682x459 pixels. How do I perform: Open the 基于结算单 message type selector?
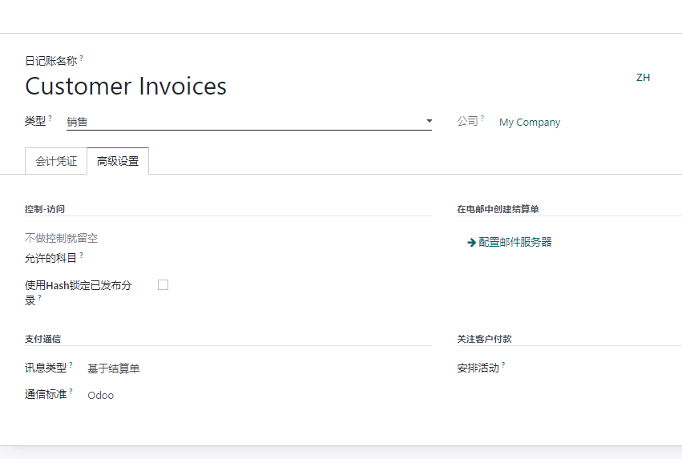tap(114, 368)
